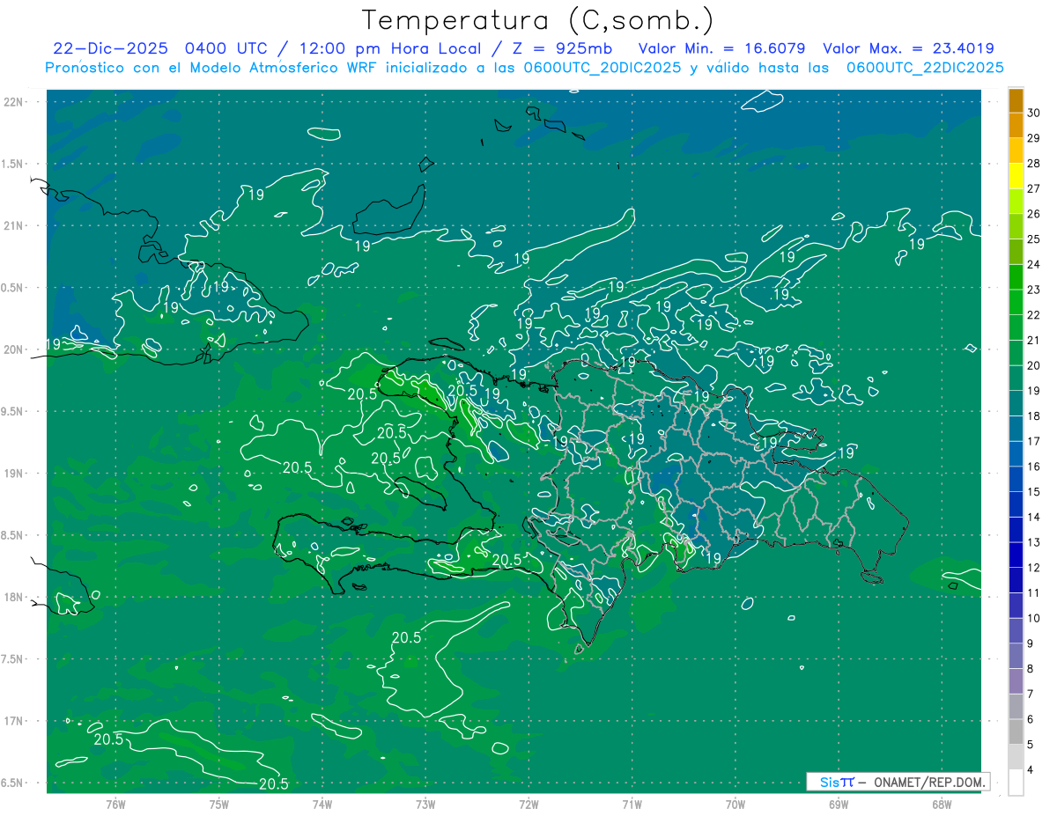Click longitude axis label "72W"
1057x816 pixels.
pos(528,805)
